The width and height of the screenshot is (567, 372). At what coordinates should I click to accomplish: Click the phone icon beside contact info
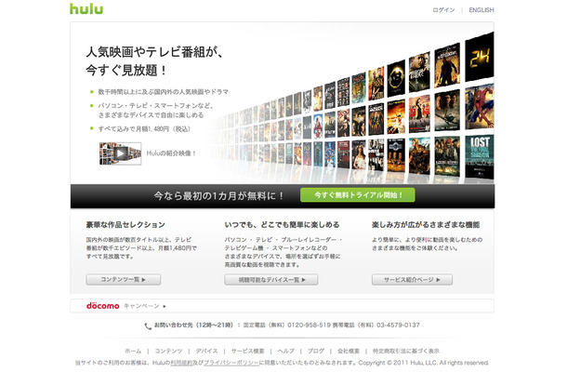tap(148, 326)
